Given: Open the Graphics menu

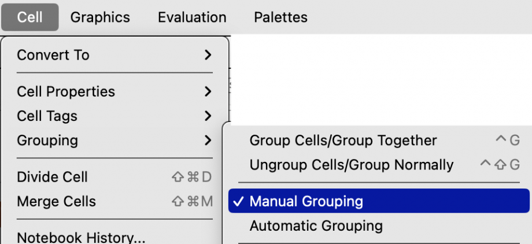Looking at the screenshot, I should (100, 17).
